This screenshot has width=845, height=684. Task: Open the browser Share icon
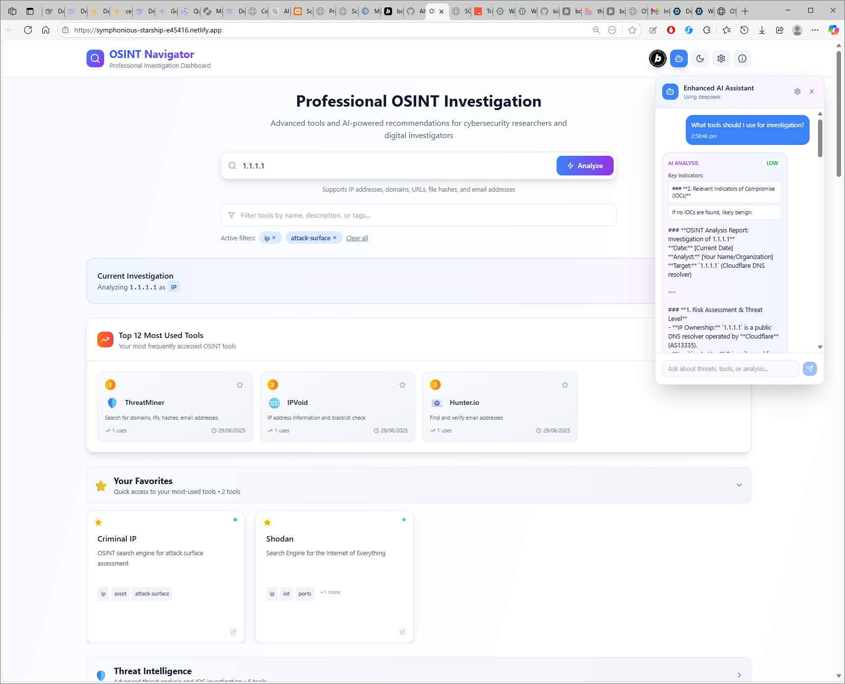coord(780,30)
